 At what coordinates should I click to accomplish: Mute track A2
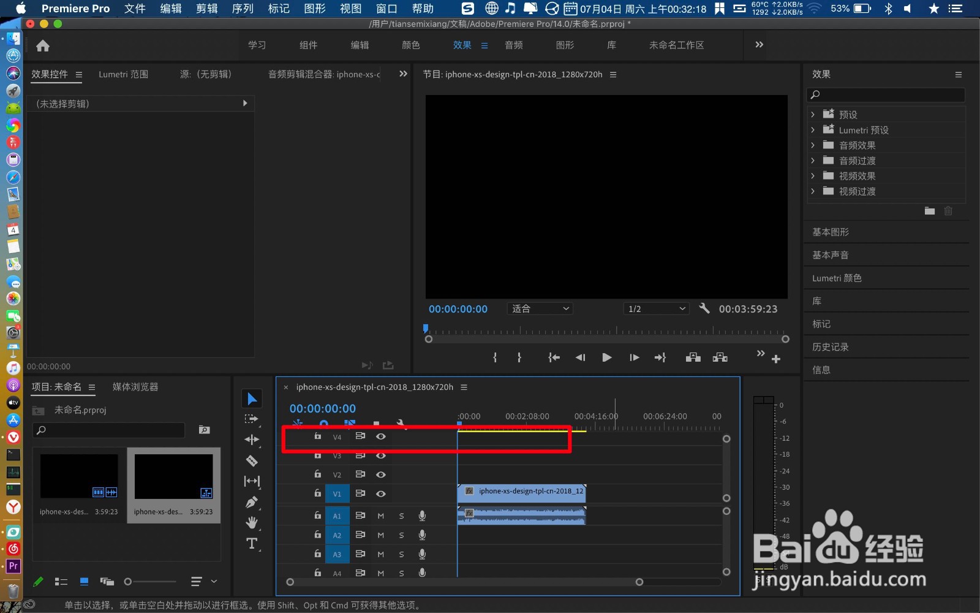[x=381, y=535]
